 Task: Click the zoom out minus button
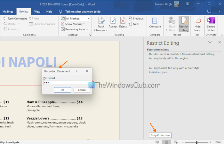[183, 142]
